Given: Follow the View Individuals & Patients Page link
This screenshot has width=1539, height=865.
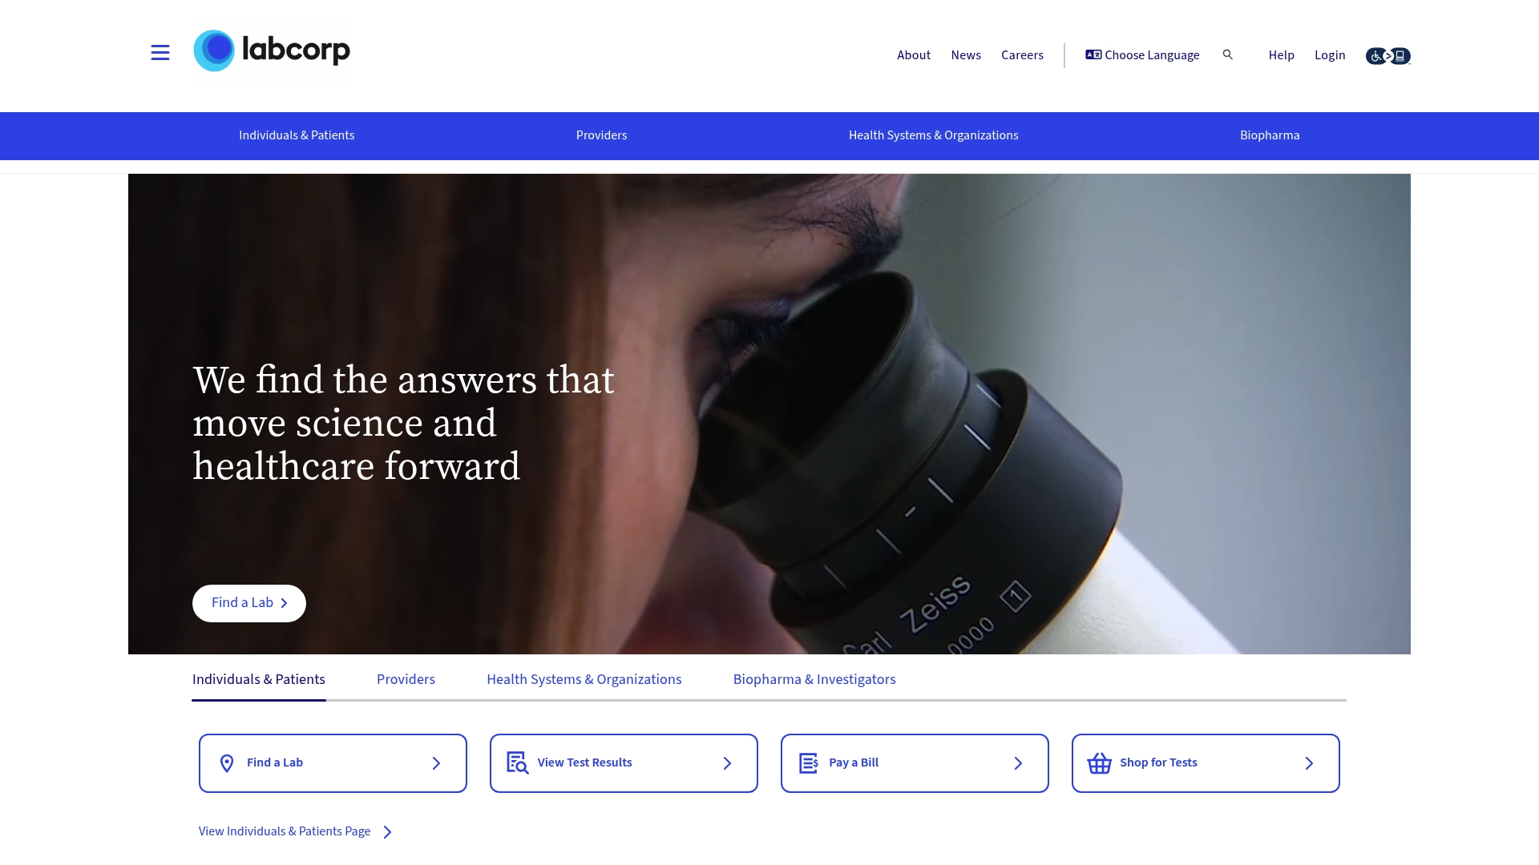Looking at the screenshot, I should pyautogui.click(x=284, y=831).
